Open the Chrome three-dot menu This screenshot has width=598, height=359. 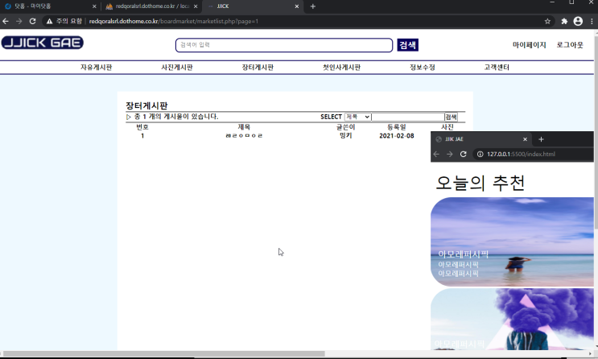click(x=592, y=22)
